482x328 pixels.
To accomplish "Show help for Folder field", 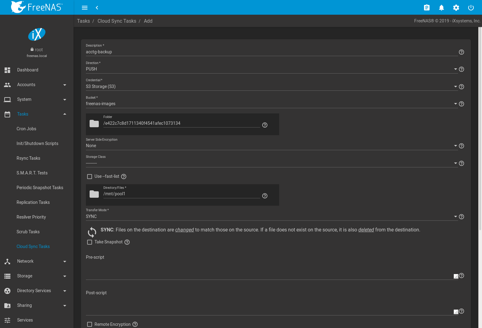I will coord(265,125).
